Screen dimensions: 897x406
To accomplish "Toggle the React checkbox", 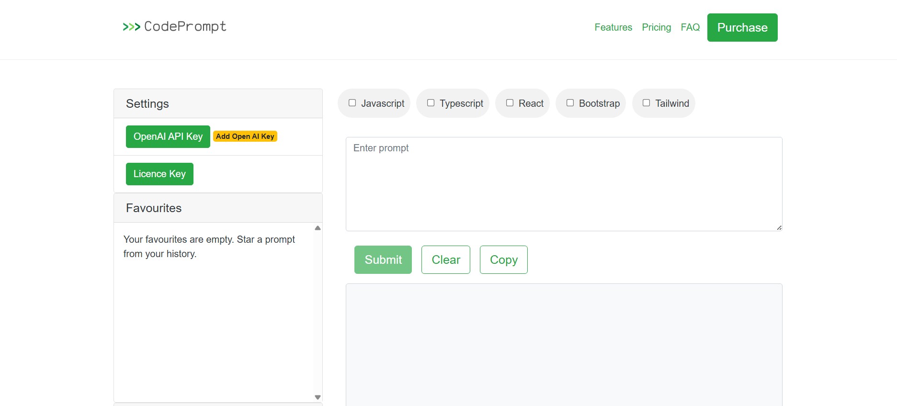I will click(x=510, y=103).
